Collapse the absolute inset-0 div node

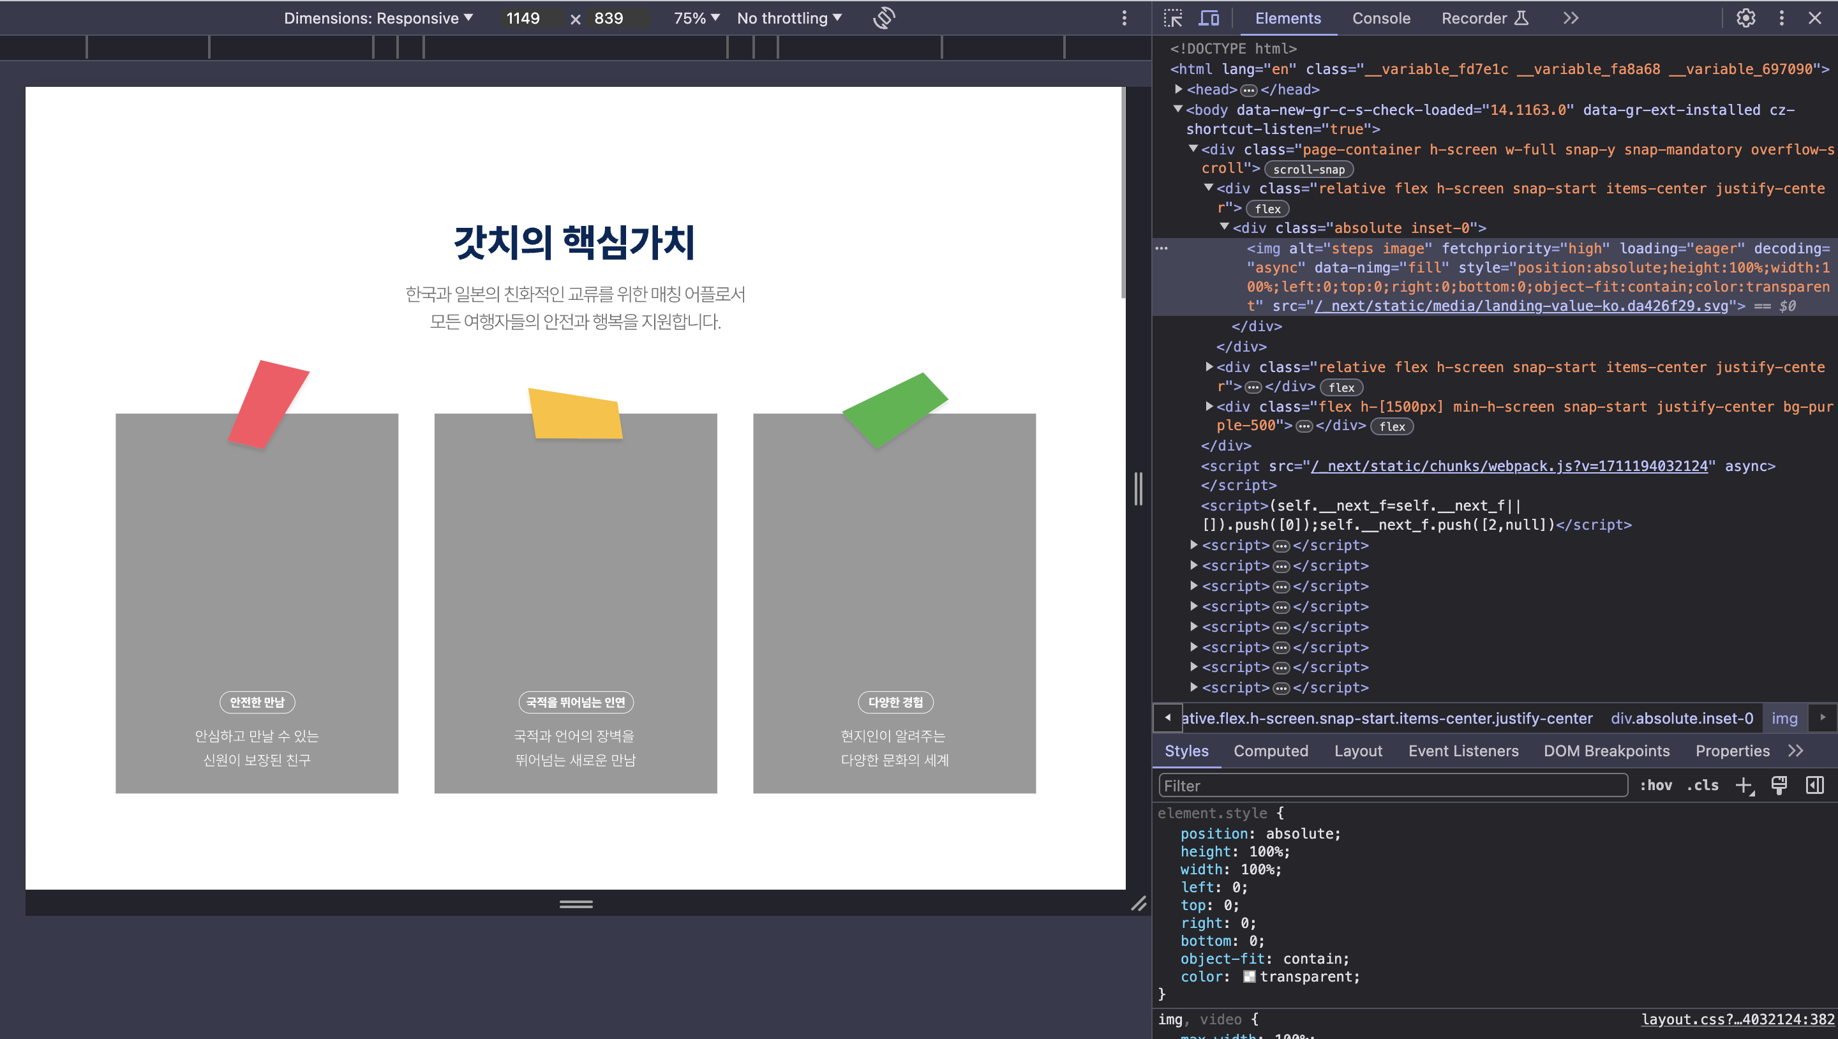1225,227
